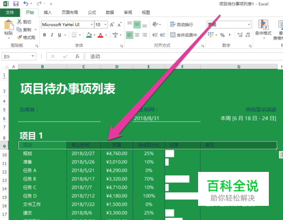283x220 pixels.
Task: Click the text orientation icon
Action: [155, 24]
